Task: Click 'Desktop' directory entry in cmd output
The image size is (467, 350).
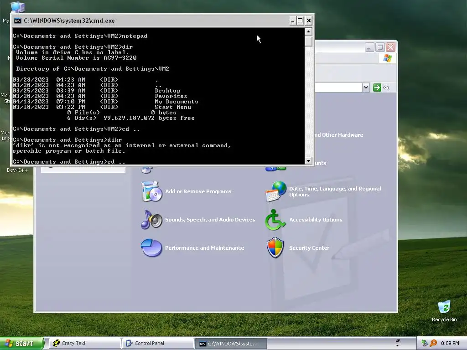Action: click(167, 91)
